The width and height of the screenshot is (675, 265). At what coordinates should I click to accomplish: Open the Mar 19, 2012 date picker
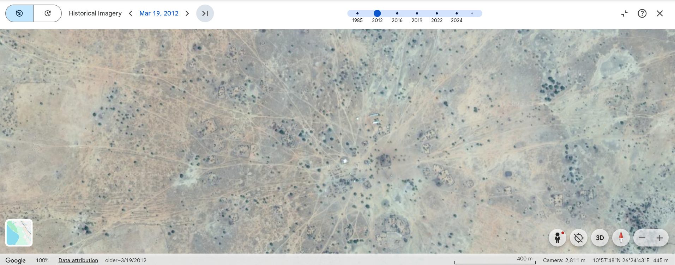pos(159,13)
